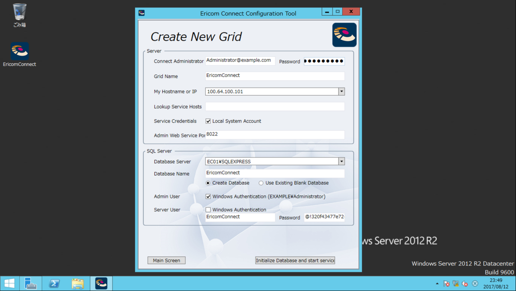Enable Server User Windows Authentication

tap(208, 209)
